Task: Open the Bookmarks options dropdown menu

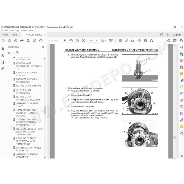Action: pos(11,53)
